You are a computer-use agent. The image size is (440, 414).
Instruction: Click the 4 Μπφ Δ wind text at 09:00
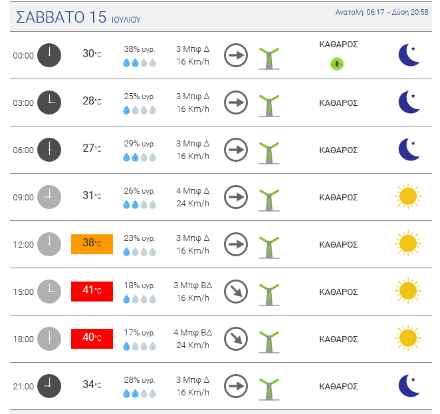click(193, 191)
